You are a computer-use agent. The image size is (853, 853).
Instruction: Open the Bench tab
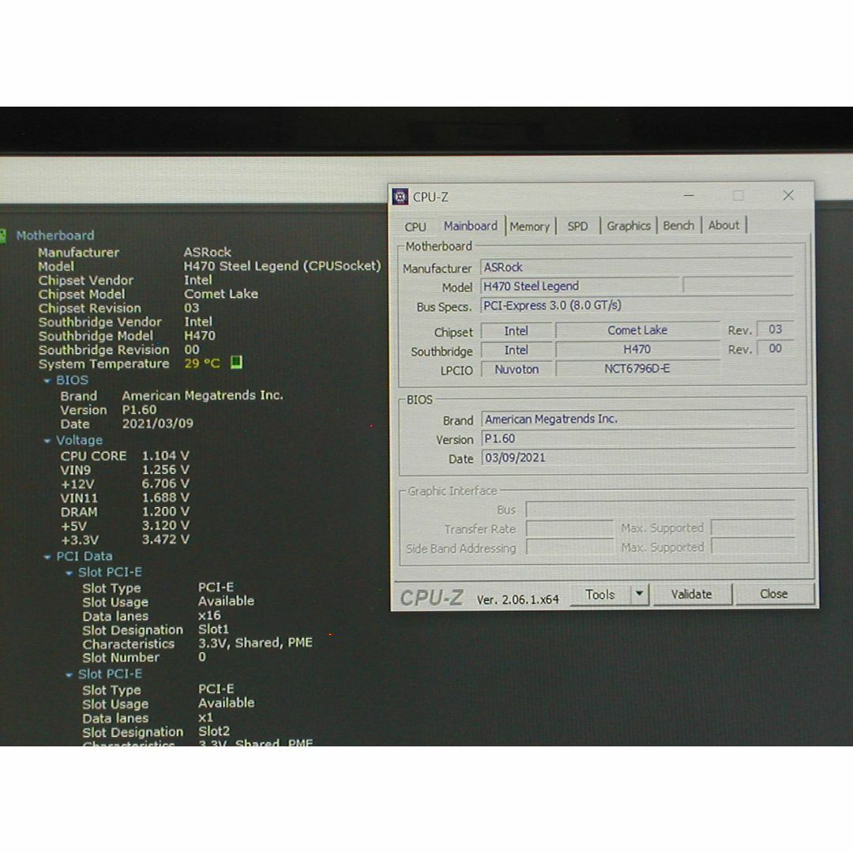[678, 225]
